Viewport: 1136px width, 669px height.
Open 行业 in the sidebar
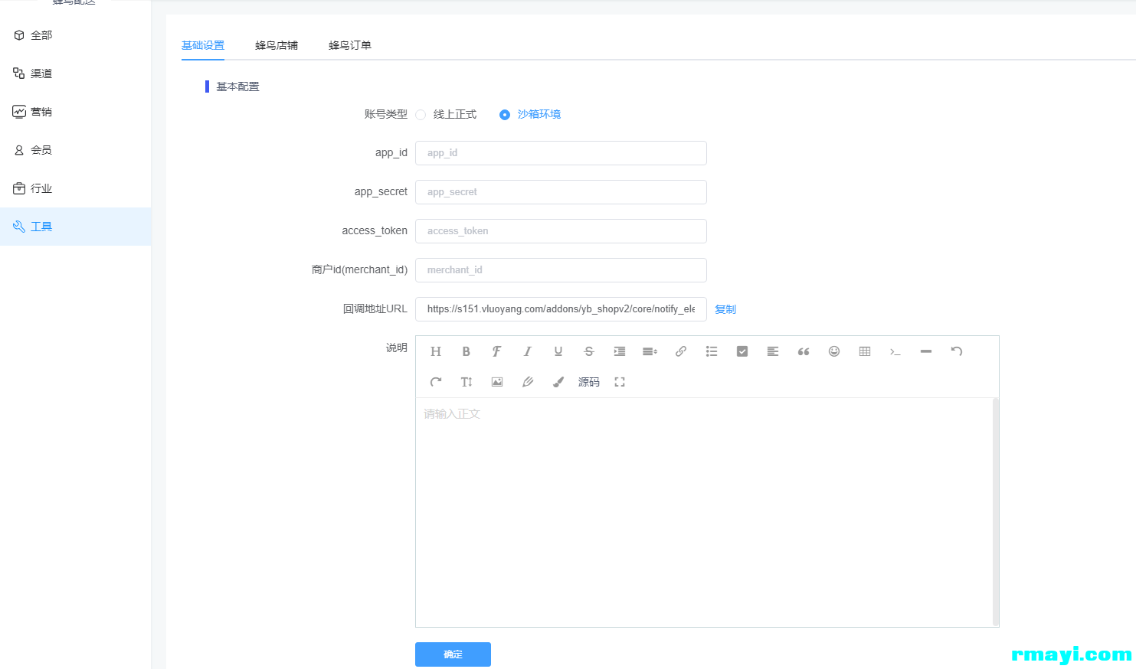pyautogui.click(x=75, y=188)
